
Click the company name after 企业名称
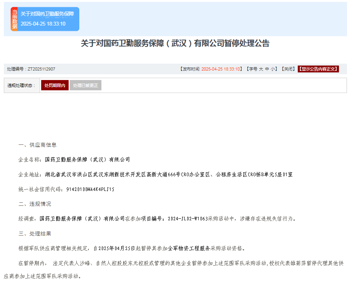pyautogui.click(x=87, y=159)
